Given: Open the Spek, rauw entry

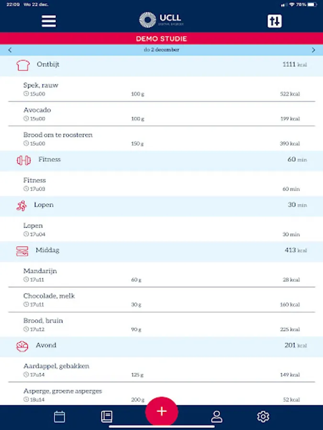Looking at the screenshot, I should (161, 89).
